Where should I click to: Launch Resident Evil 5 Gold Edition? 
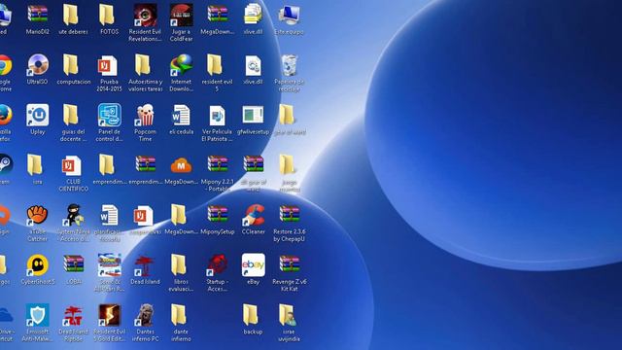pyautogui.click(x=110, y=315)
